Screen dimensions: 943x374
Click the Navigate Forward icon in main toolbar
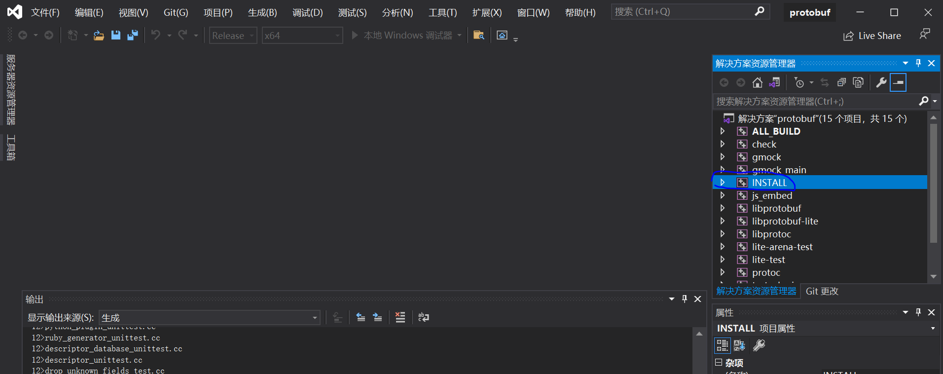coord(49,35)
